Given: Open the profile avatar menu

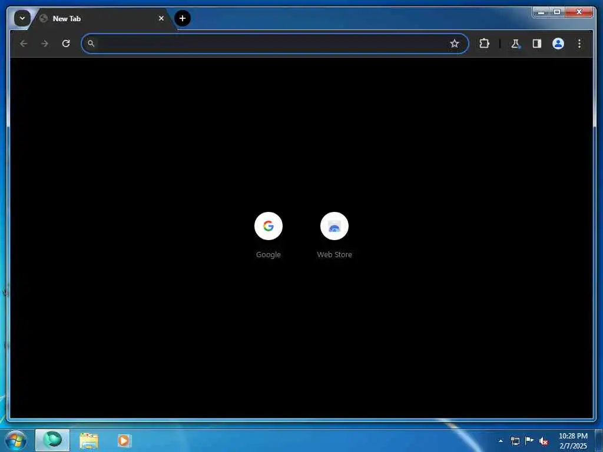Looking at the screenshot, I should 558,44.
